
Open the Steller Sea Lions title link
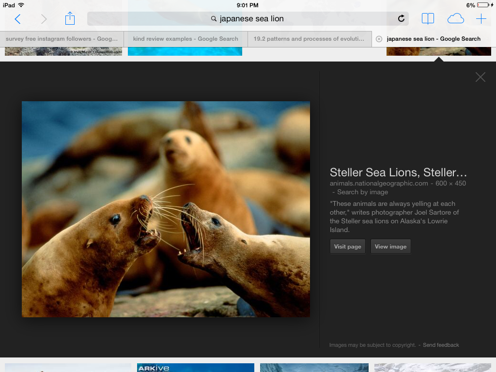[x=398, y=172]
